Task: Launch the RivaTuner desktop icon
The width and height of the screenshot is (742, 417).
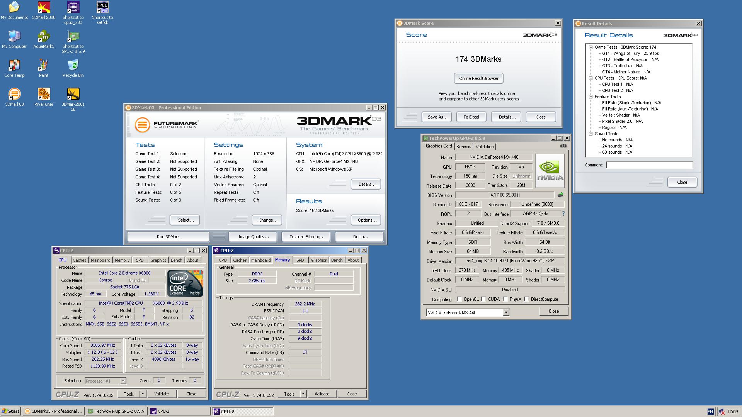Action: pos(44,97)
